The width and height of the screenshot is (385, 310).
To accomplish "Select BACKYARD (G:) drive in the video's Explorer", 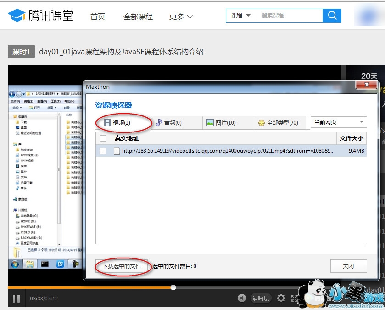I will [x=29, y=238].
